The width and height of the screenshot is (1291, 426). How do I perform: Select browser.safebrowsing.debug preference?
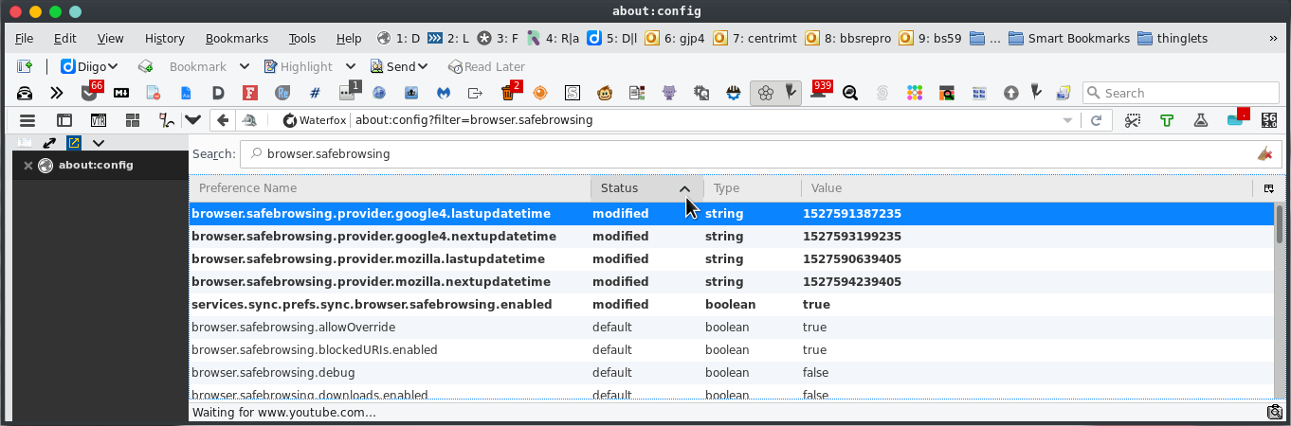(732, 373)
